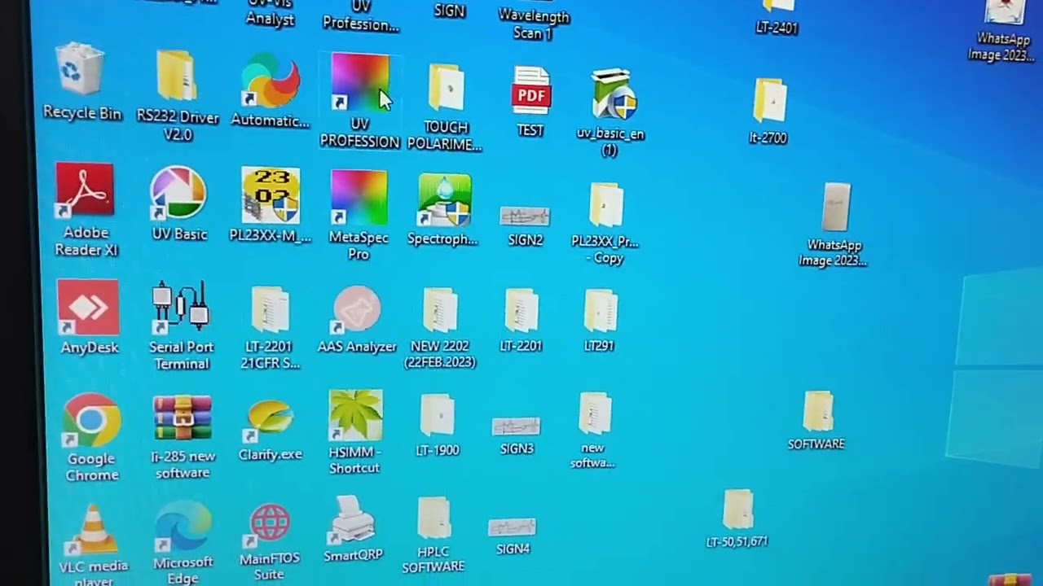1043x586 pixels.
Task: Select the UV PROFESSION shortcut icon
Action: pyautogui.click(x=359, y=83)
